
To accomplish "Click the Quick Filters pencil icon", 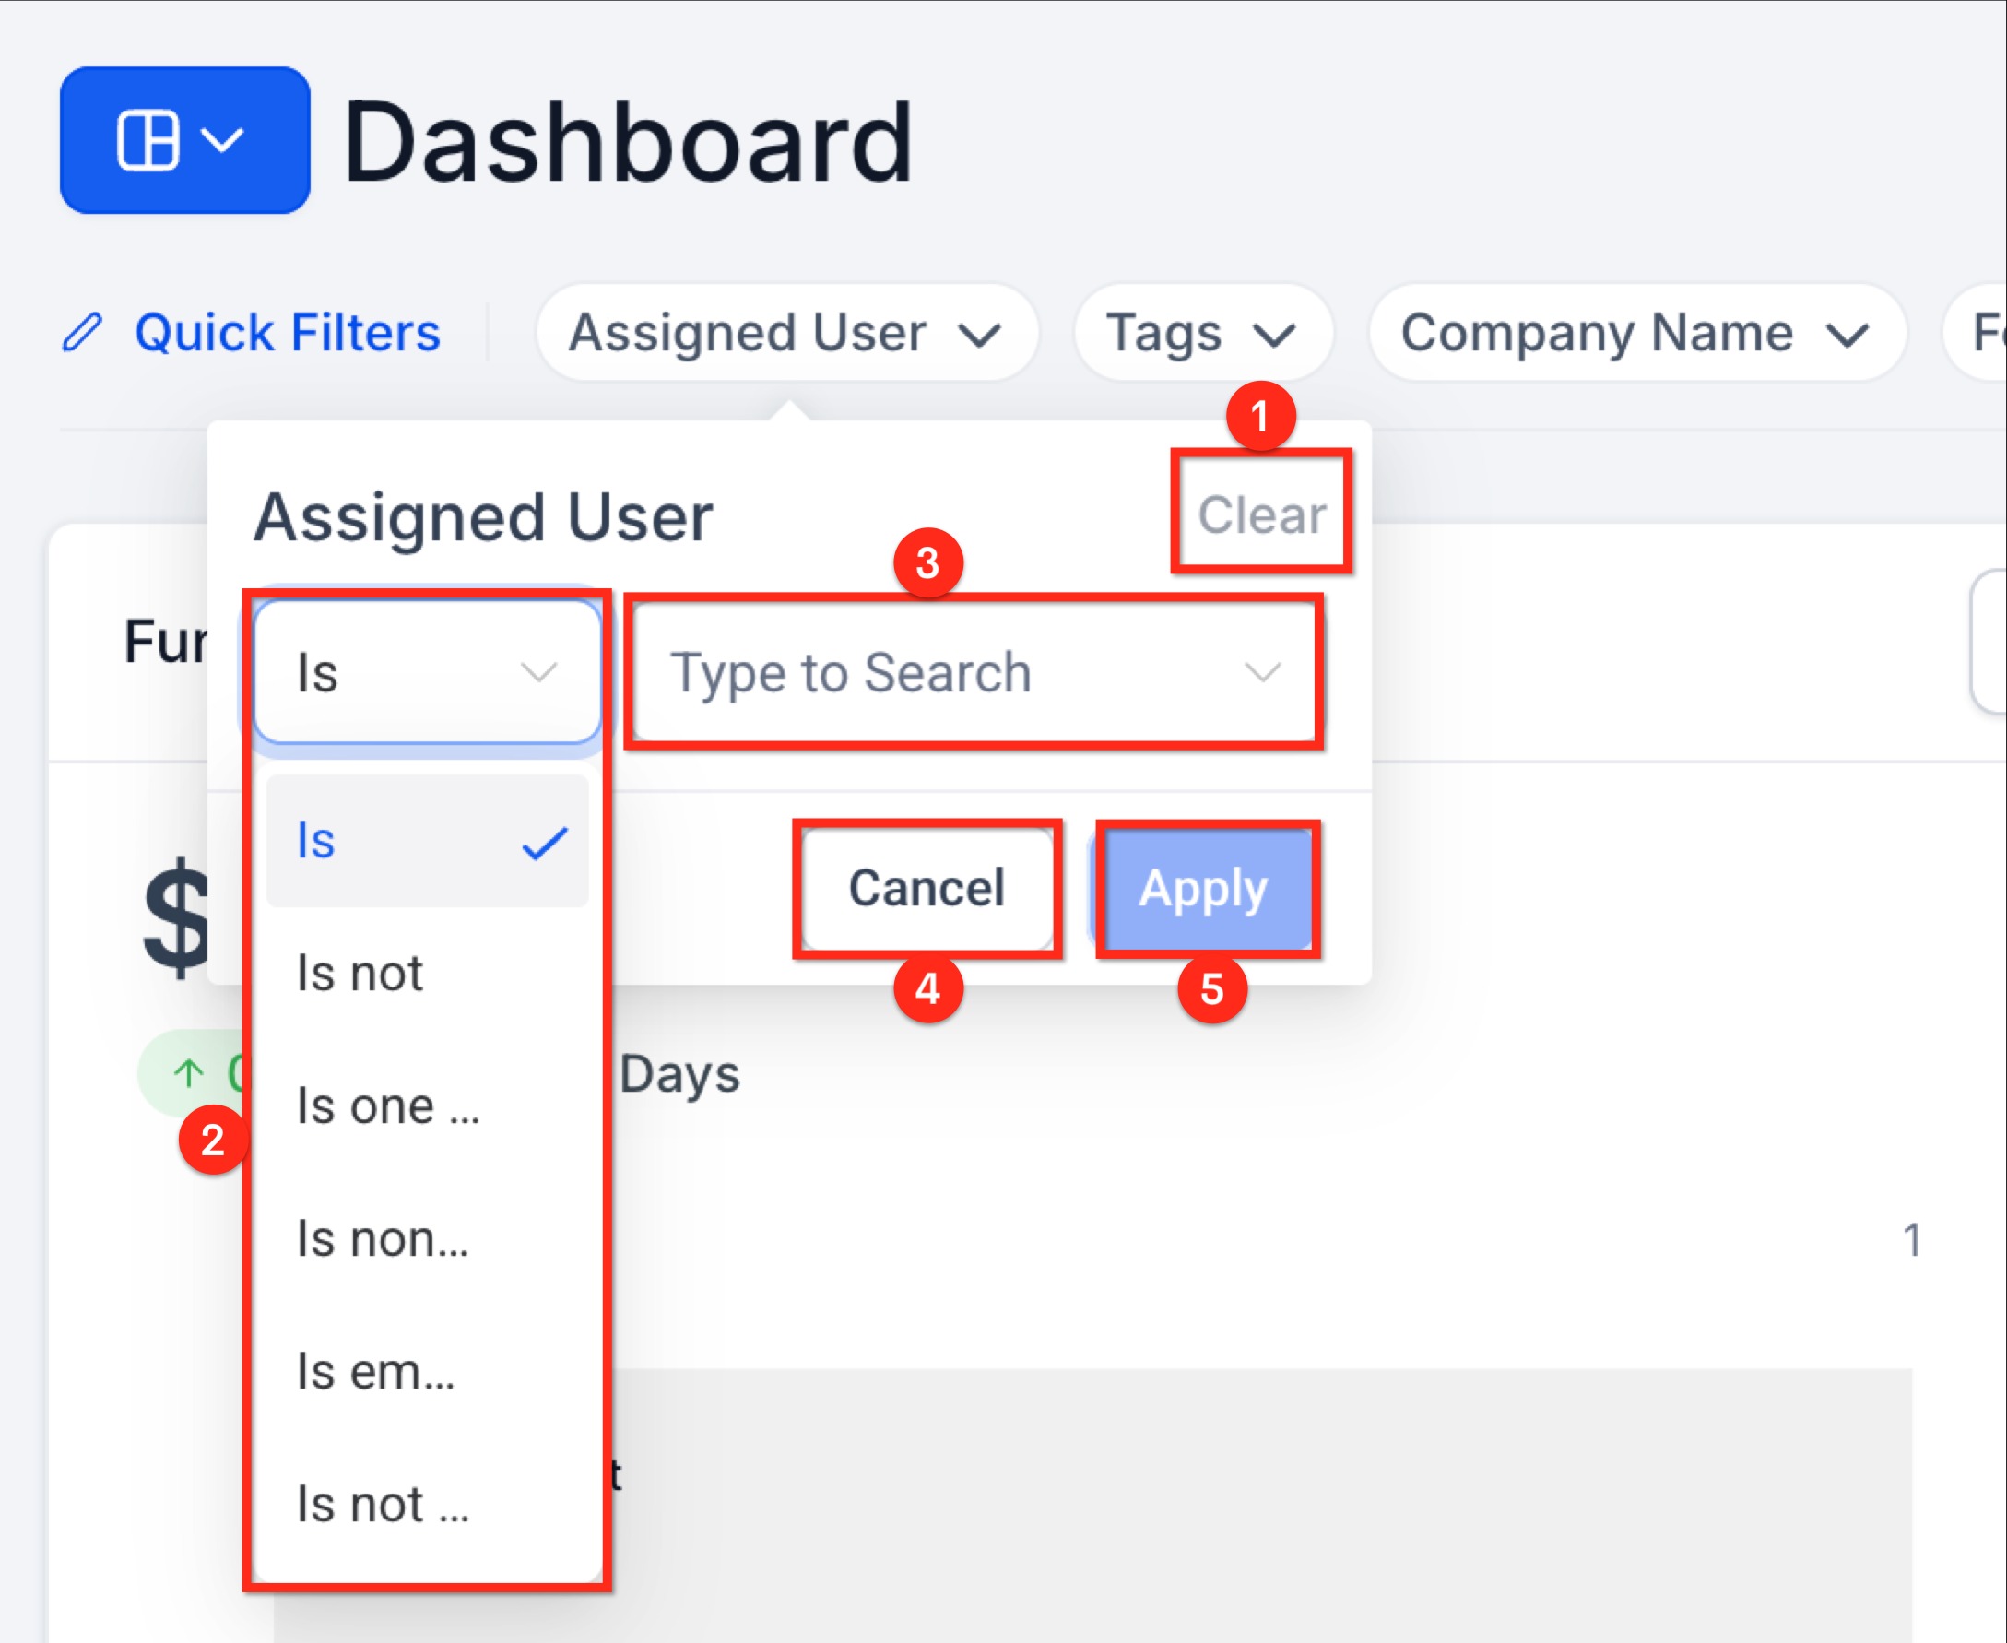I will click(82, 333).
